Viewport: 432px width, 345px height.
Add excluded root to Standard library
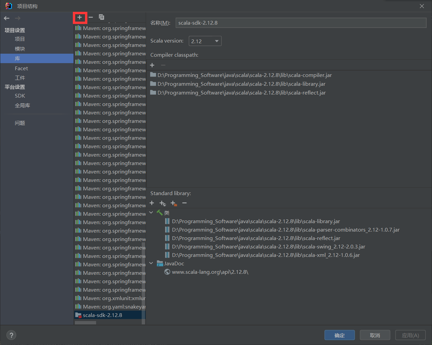(x=174, y=203)
